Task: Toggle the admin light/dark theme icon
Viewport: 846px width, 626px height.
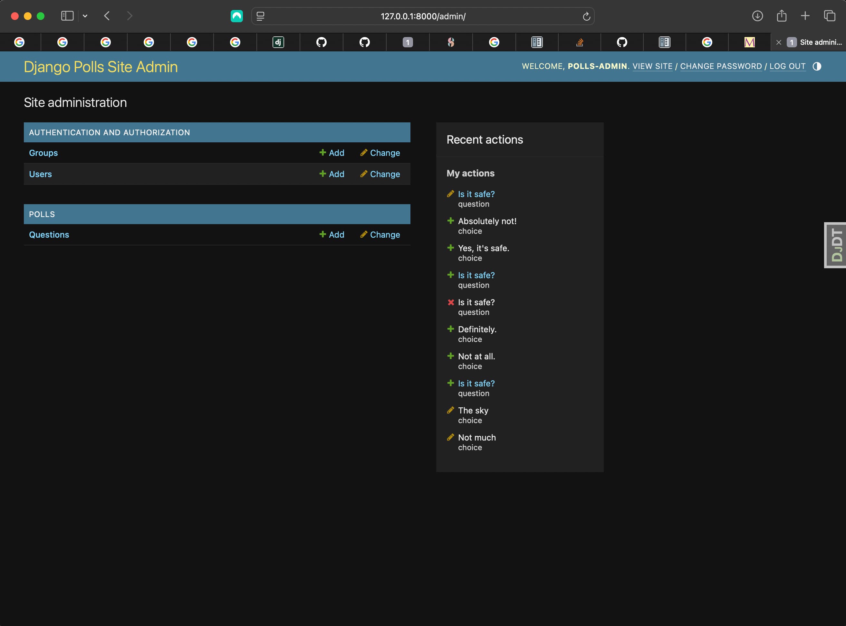Action: point(817,66)
